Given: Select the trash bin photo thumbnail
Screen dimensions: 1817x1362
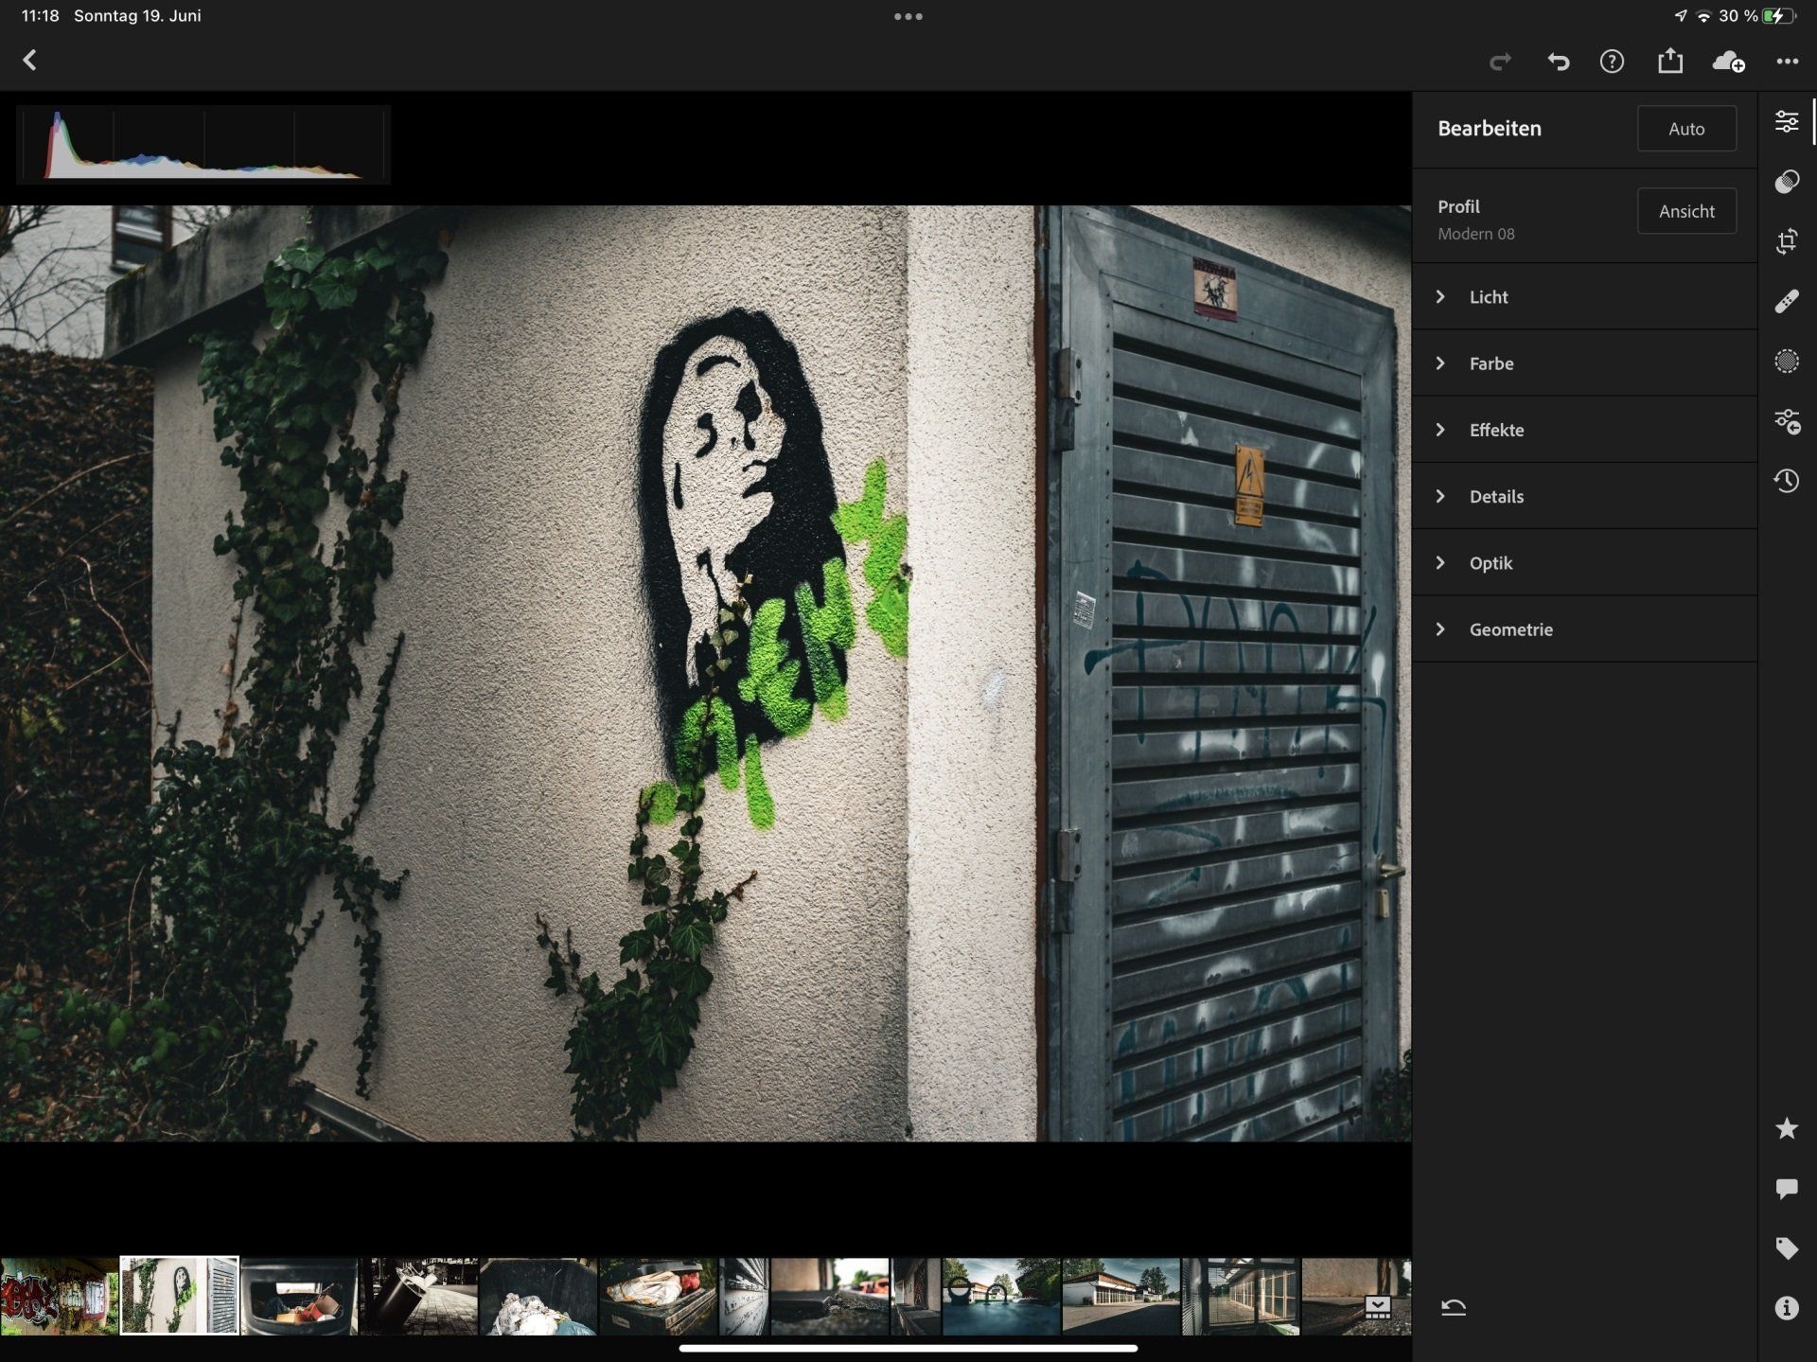Looking at the screenshot, I should 299,1296.
